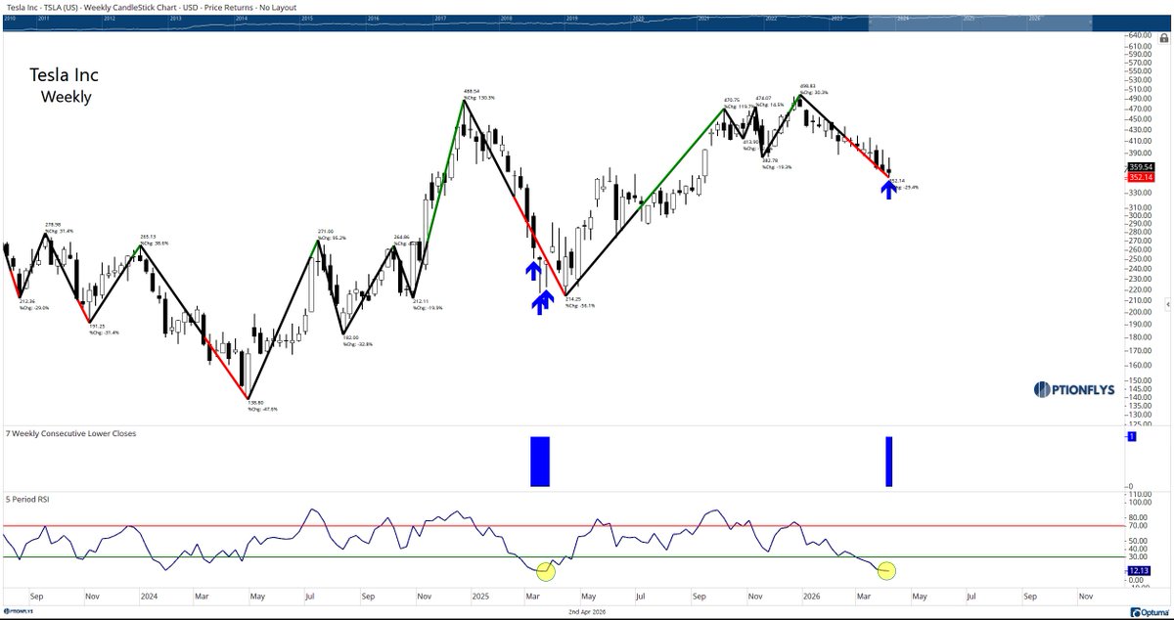Click the narrow blue signal bar near April 2026

(x=890, y=462)
